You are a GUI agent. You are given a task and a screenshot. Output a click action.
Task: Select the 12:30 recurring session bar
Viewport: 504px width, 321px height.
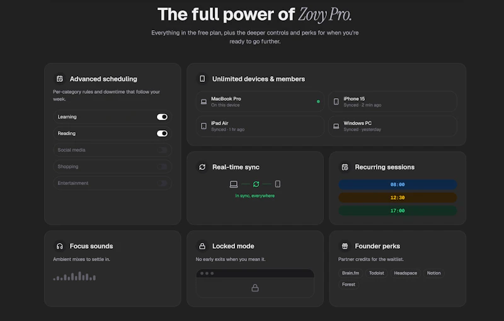[x=398, y=198]
